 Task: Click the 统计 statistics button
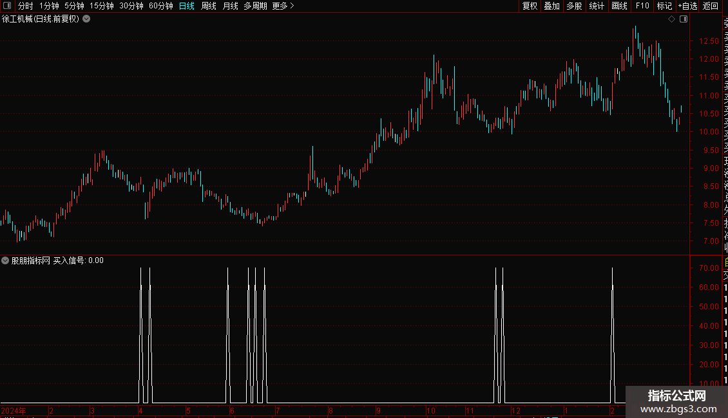tap(597, 6)
